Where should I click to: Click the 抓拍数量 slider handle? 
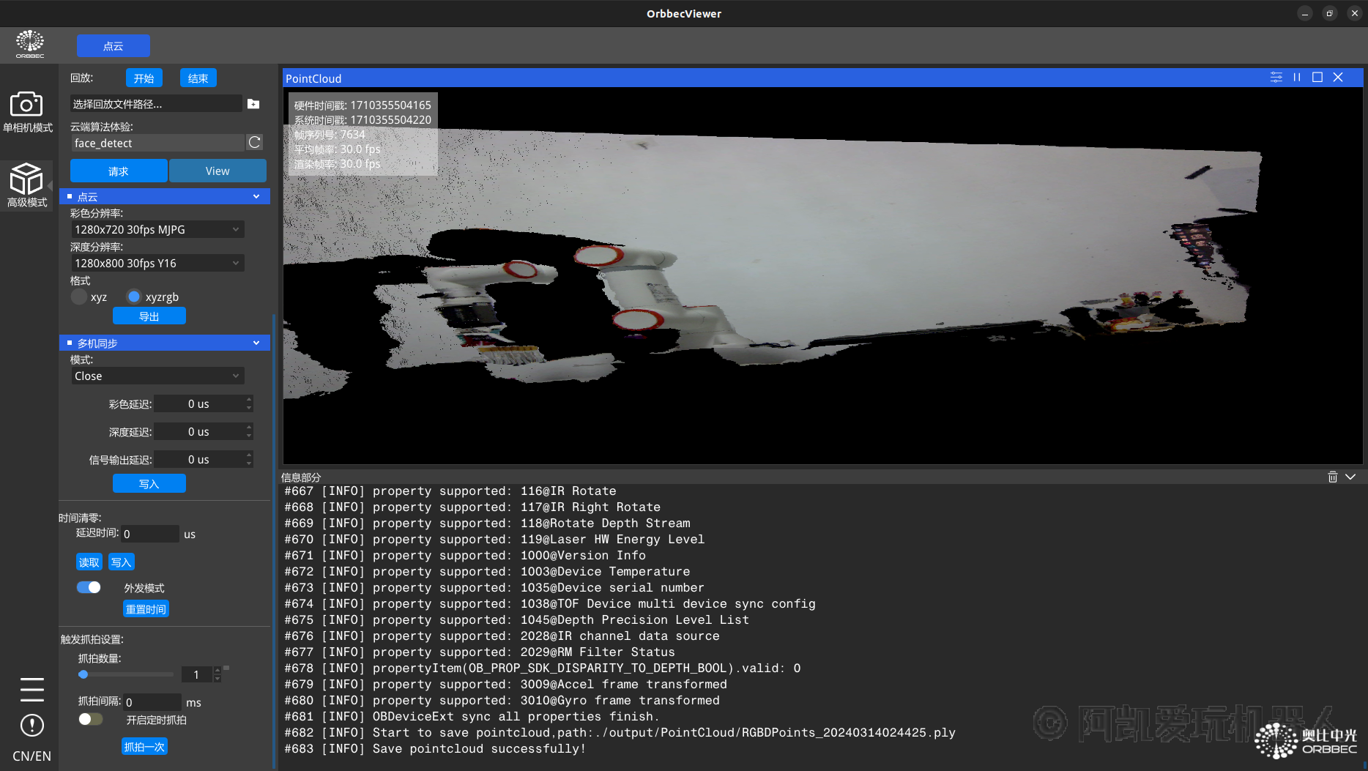[x=83, y=674]
